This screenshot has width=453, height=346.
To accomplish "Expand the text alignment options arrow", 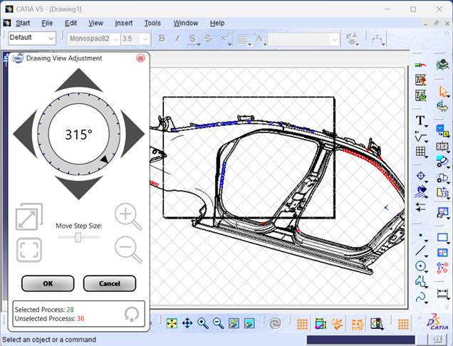I will click(x=249, y=44).
